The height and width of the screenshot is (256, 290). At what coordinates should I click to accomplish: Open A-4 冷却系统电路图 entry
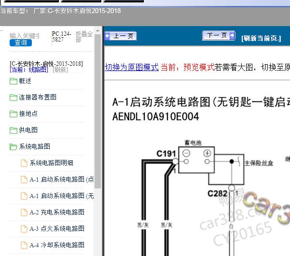[x=57, y=245]
